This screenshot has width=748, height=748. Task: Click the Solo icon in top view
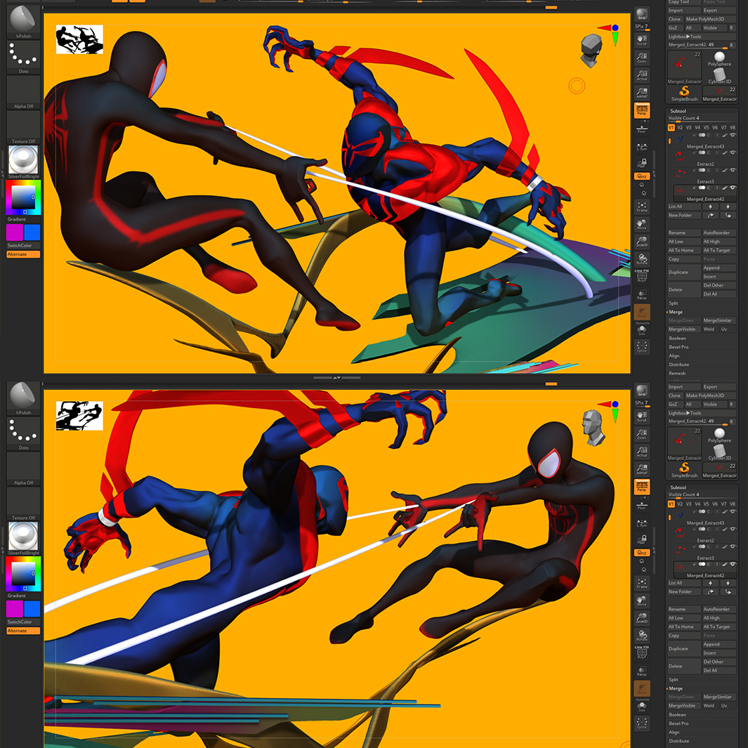tap(642, 329)
